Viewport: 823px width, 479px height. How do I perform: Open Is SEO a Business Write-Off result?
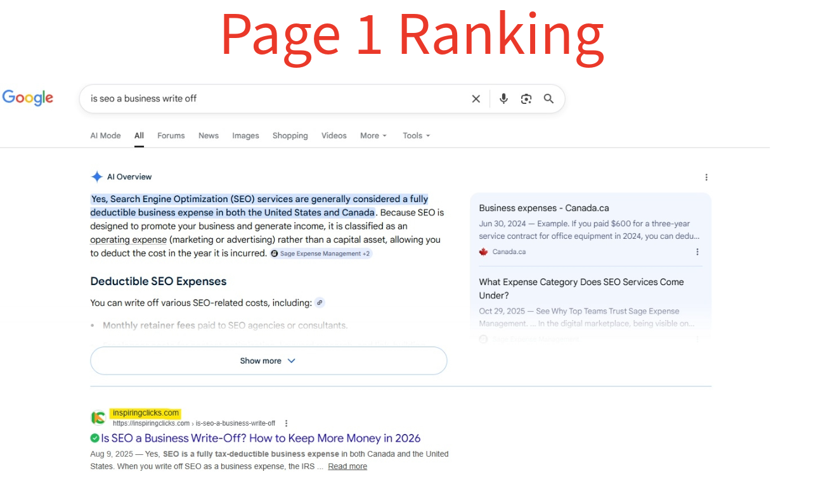[261, 438]
